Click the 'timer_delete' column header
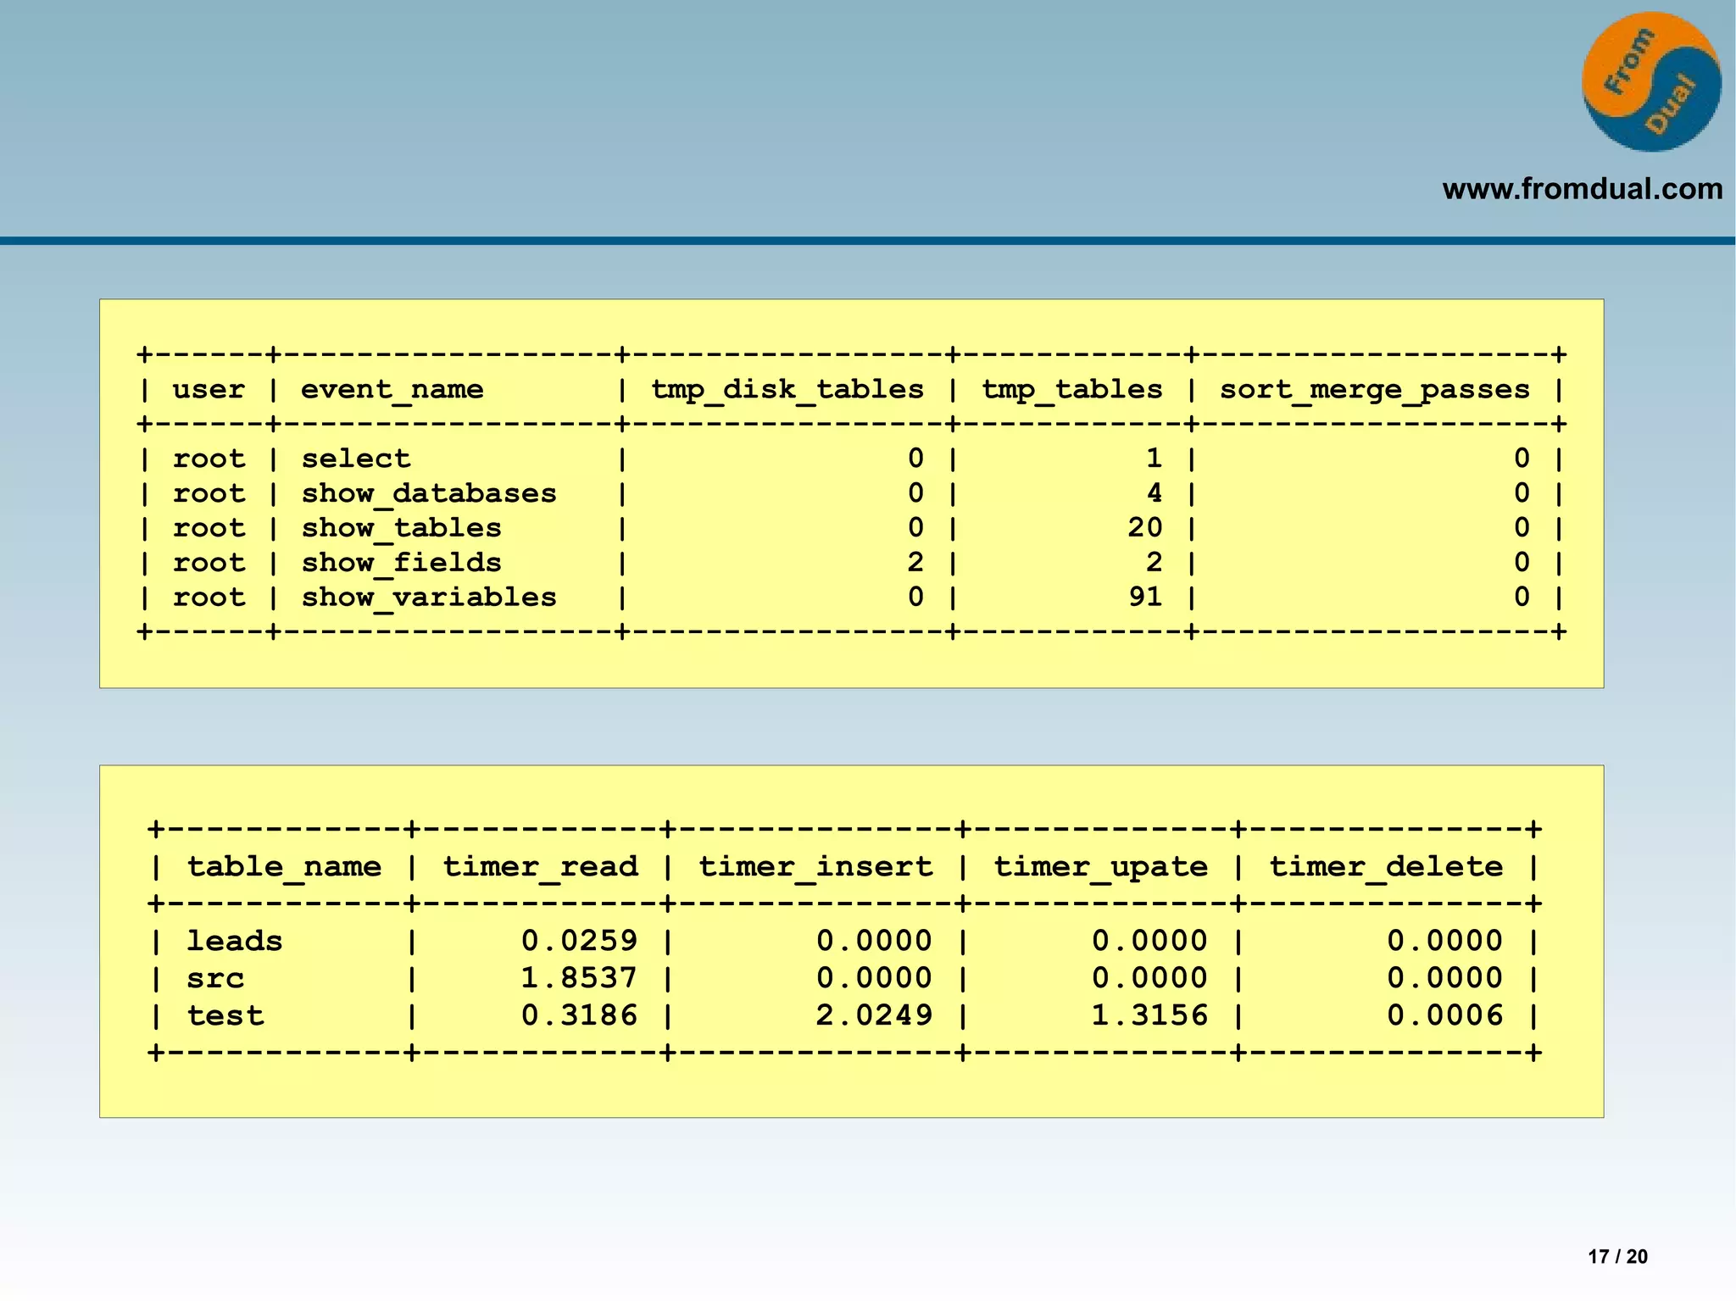Screen dimensions: 1736x1301 [x=1386, y=867]
